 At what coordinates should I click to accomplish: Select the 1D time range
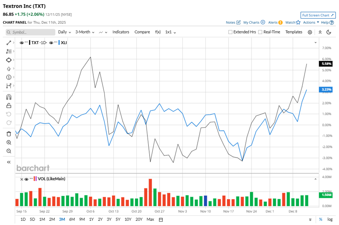pos(23,219)
